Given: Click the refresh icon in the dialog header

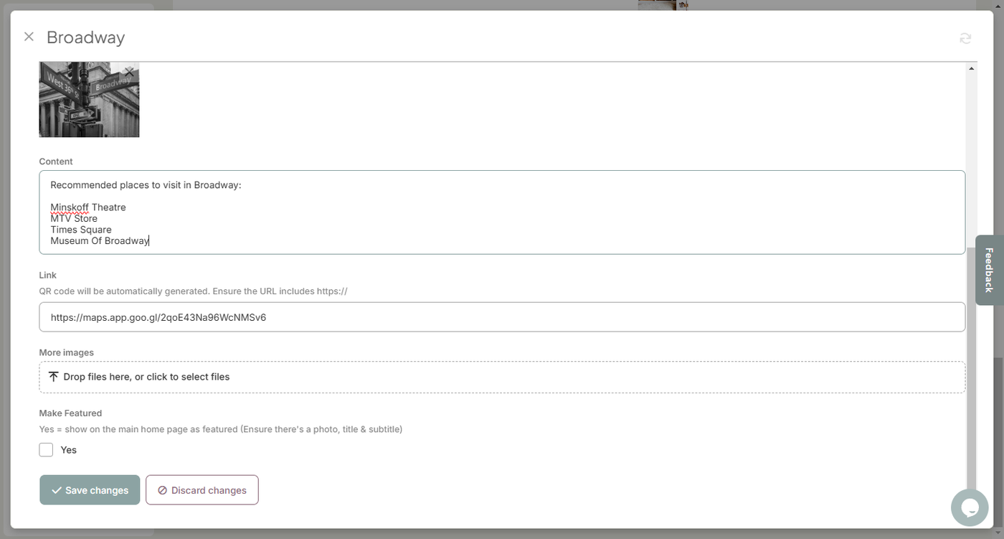Looking at the screenshot, I should [x=965, y=38].
